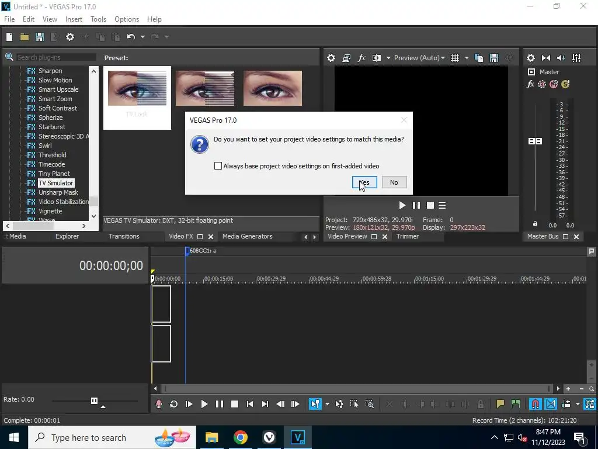
Task: Switch to the Transitions tab
Action: point(124,236)
